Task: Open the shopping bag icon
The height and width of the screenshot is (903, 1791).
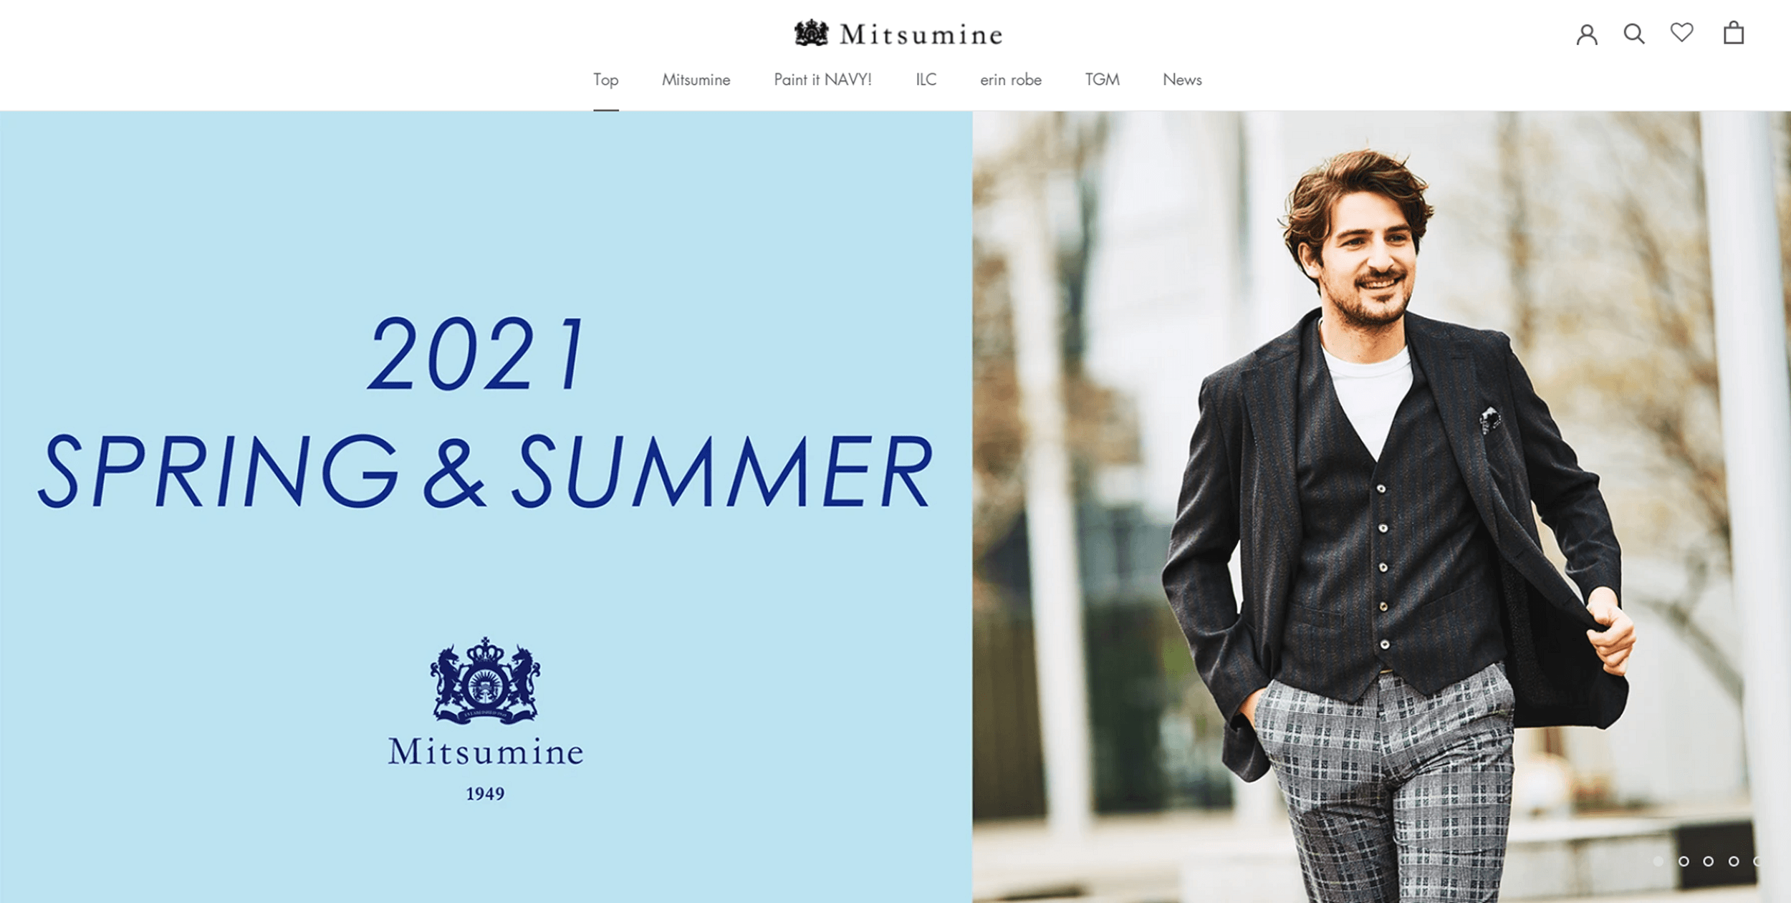Action: tap(1734, 32)
